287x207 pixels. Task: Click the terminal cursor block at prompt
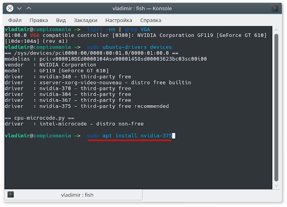point(174,135)
